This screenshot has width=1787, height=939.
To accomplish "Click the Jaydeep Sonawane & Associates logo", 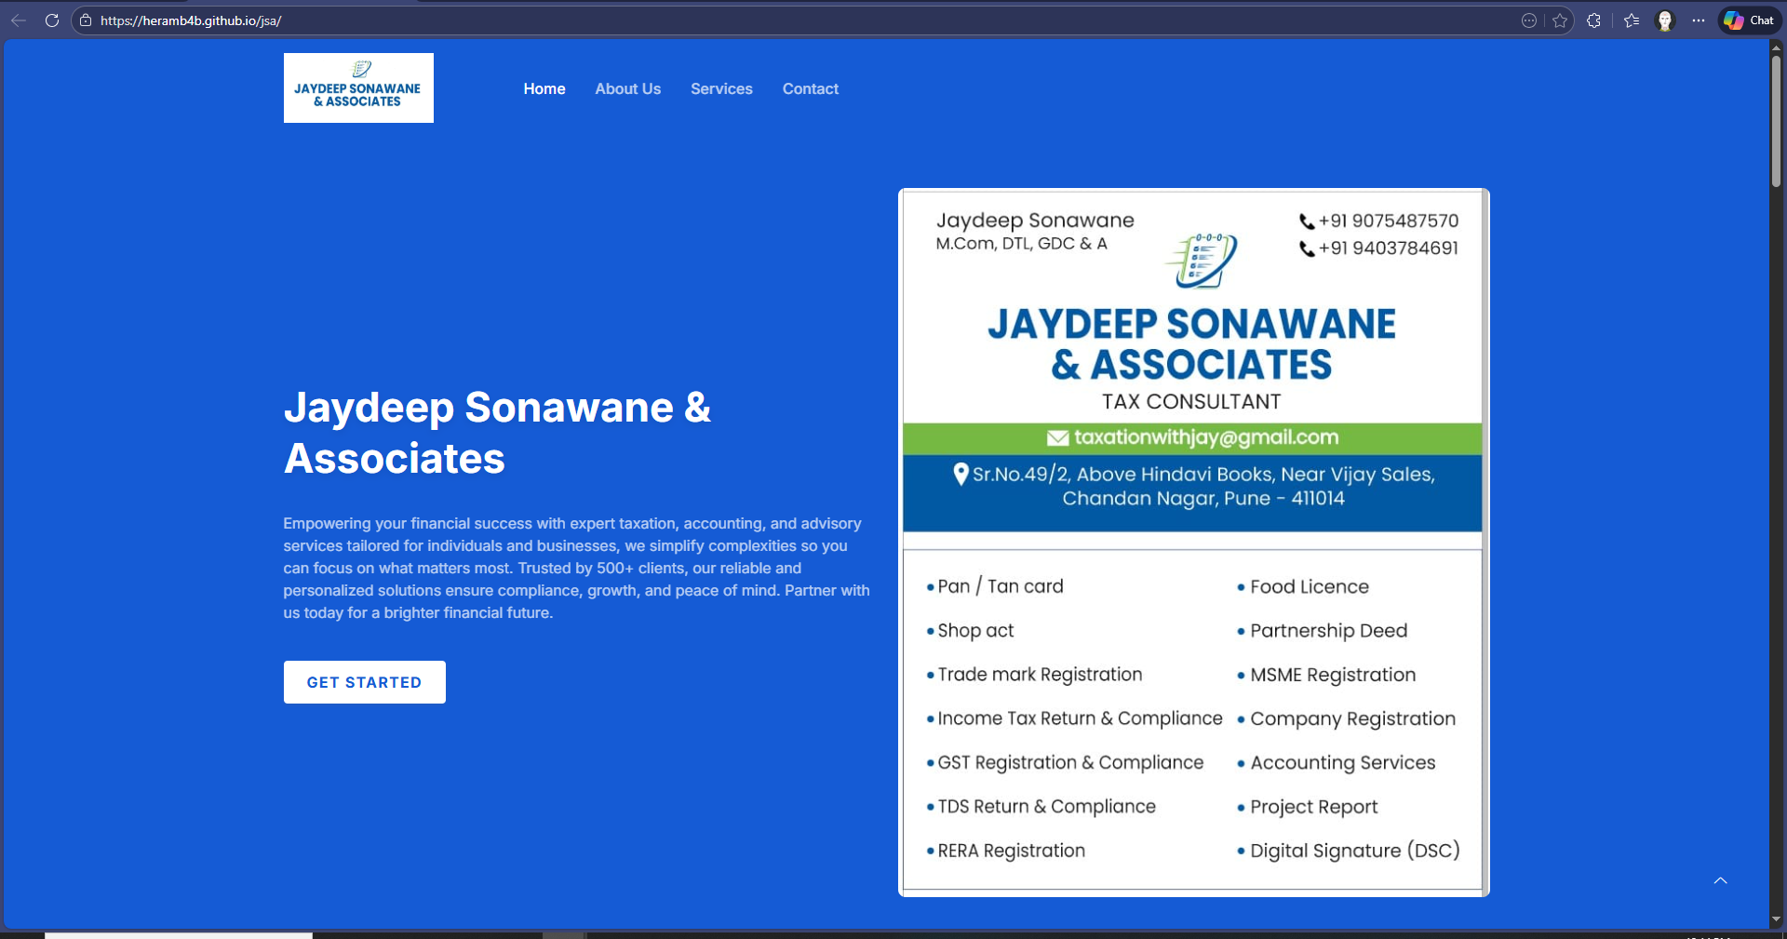I will click(357, 87).
